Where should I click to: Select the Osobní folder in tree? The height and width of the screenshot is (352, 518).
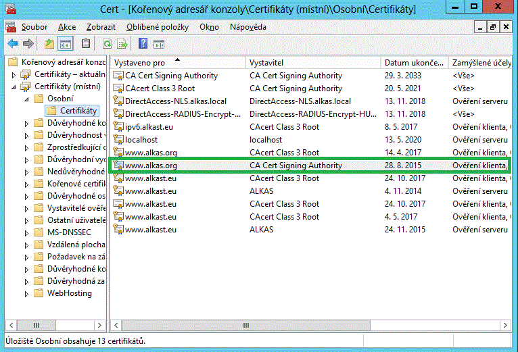coord(60,99)
